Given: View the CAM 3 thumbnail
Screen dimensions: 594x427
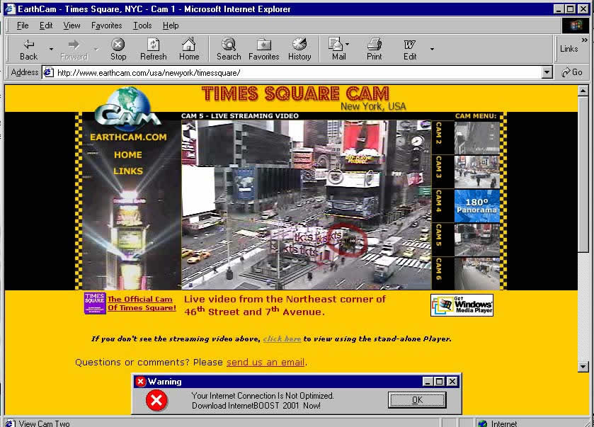Looking at the screenshot, I should click(477, 172).
